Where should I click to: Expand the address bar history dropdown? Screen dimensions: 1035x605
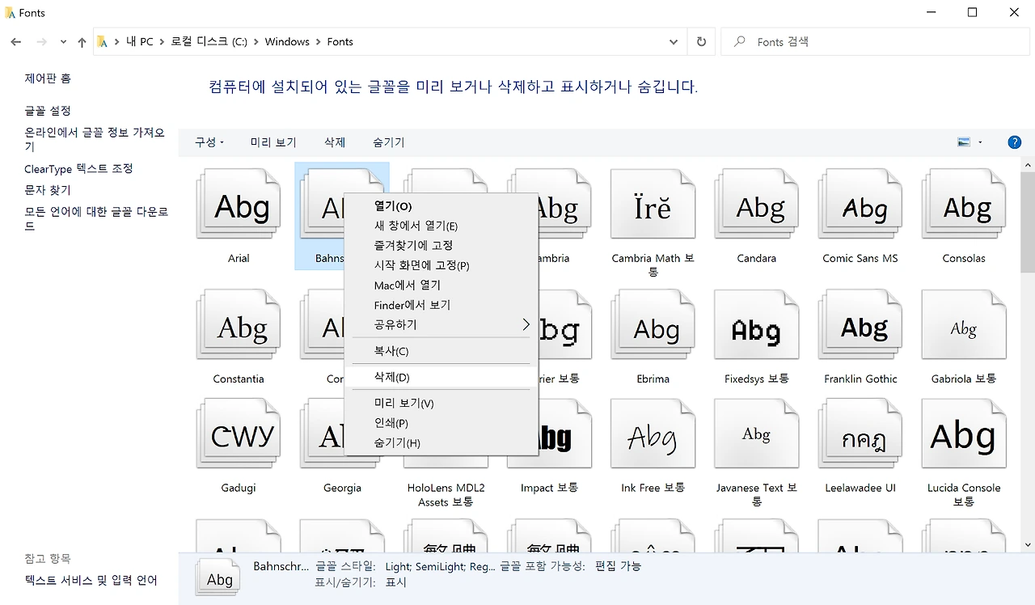click(x=674, y=42)
